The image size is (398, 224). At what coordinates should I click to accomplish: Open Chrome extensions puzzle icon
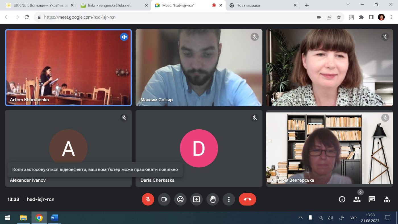point(361,17)
